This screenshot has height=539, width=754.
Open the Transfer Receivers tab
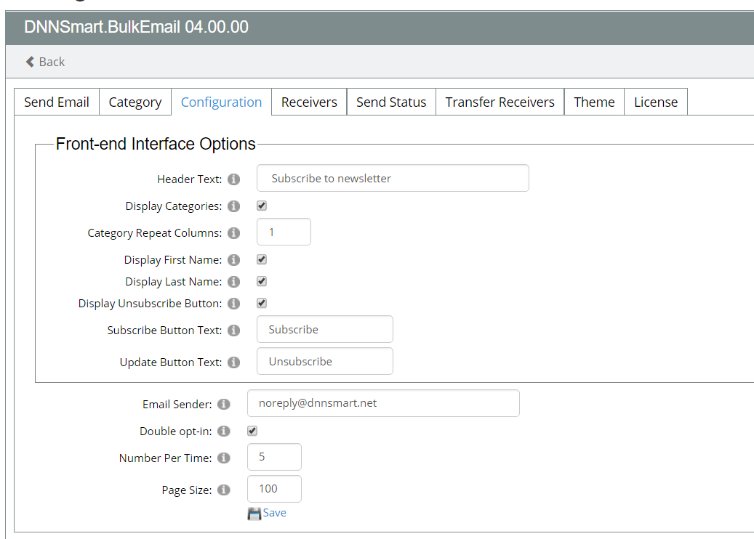coord(500,102)
